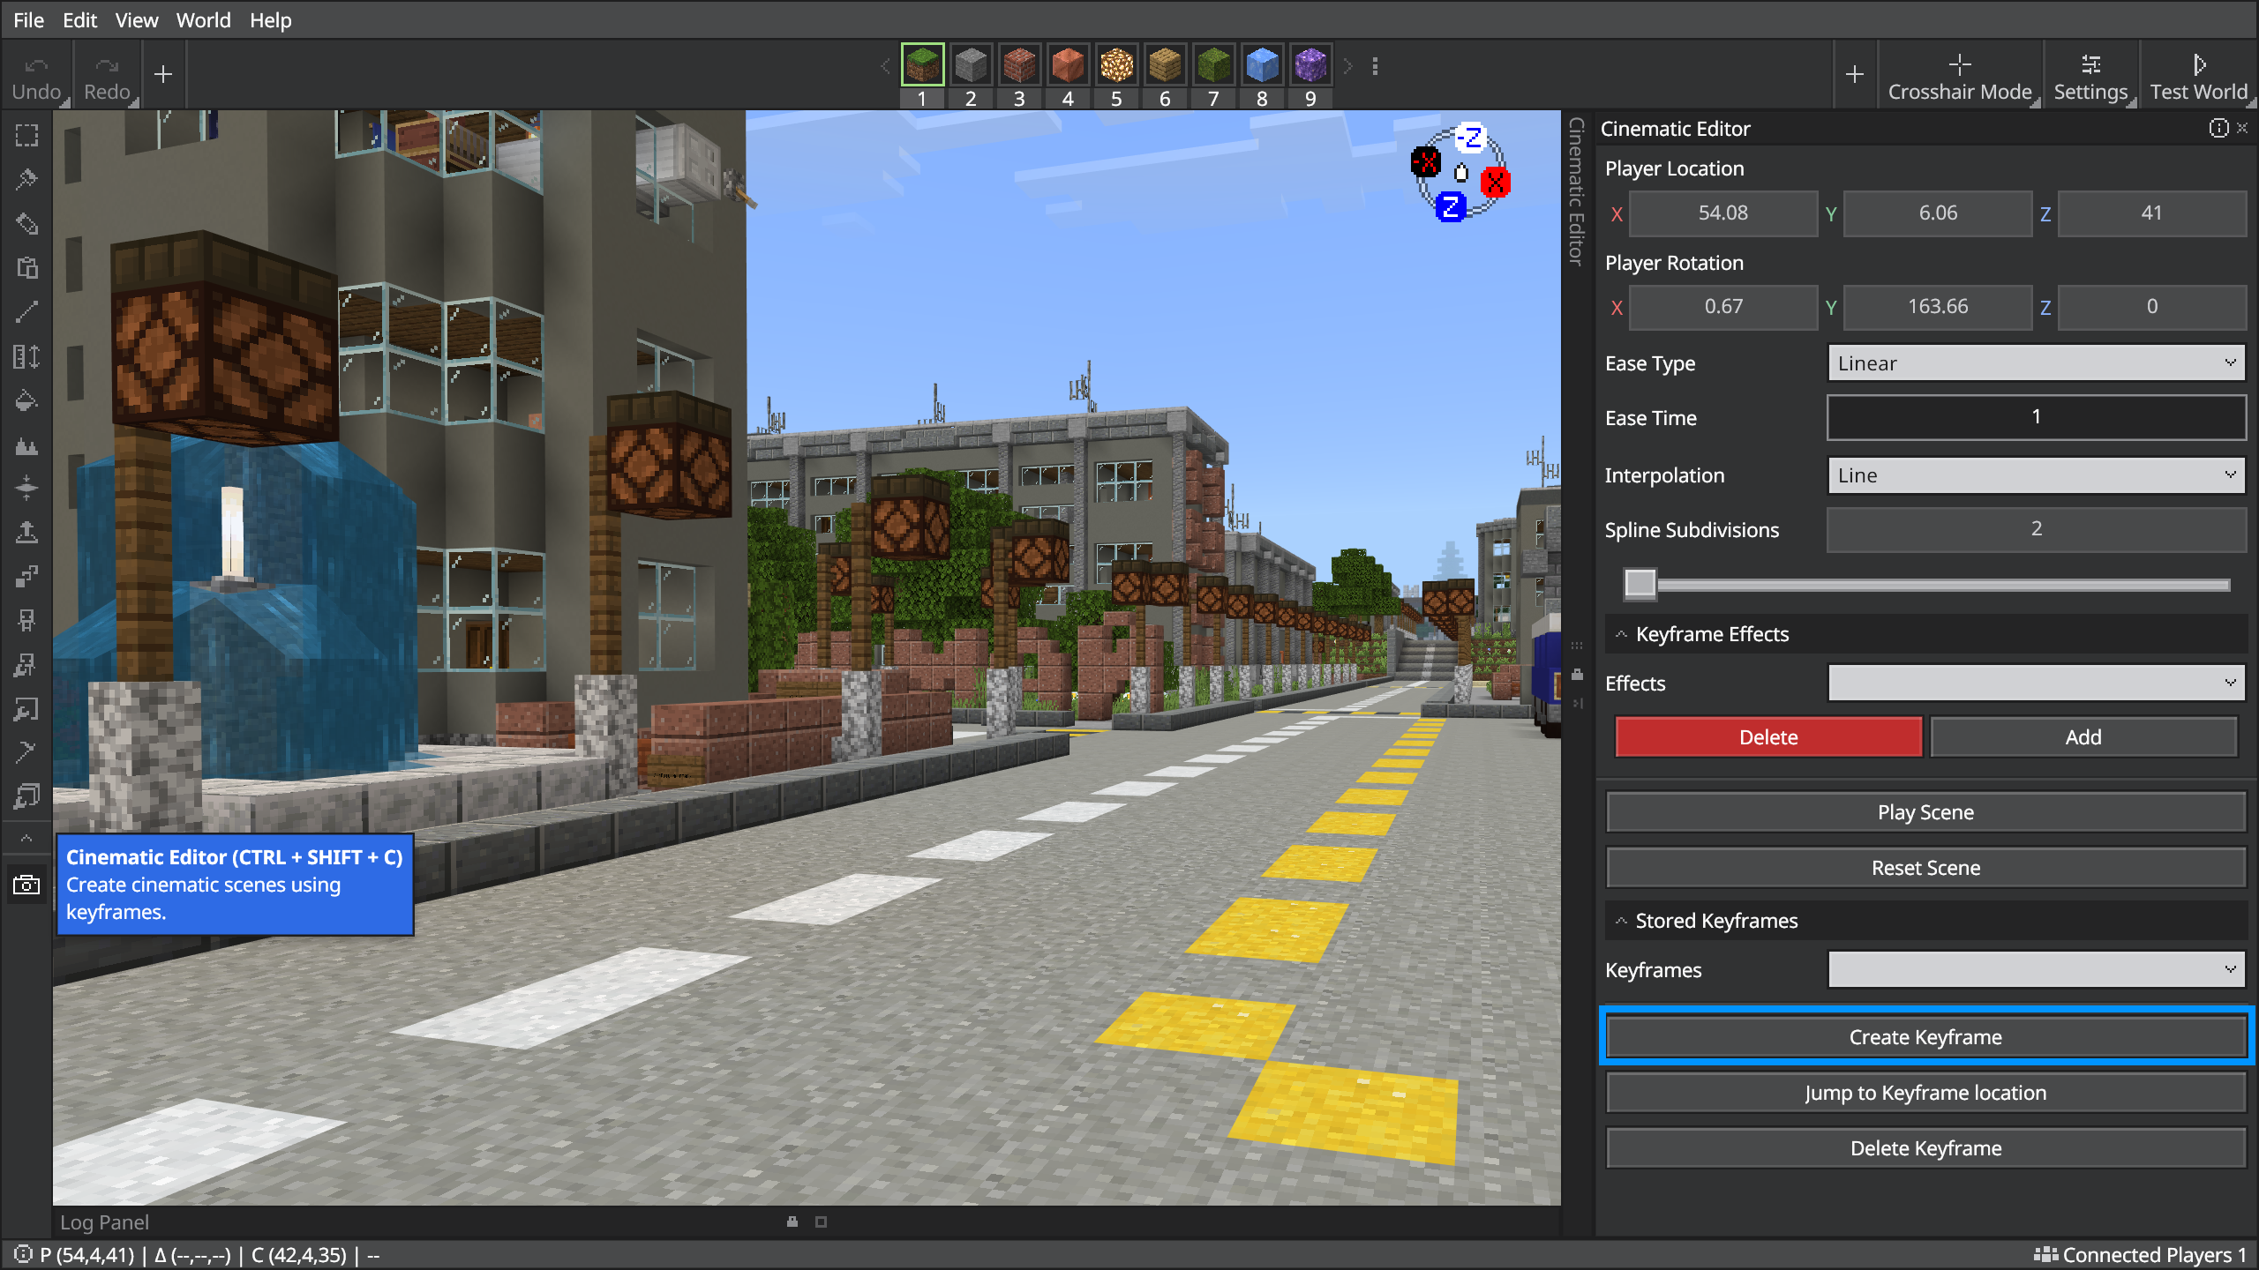
Task: Click the Spline Subdivisions slider handle
Action: [1640, 583]
